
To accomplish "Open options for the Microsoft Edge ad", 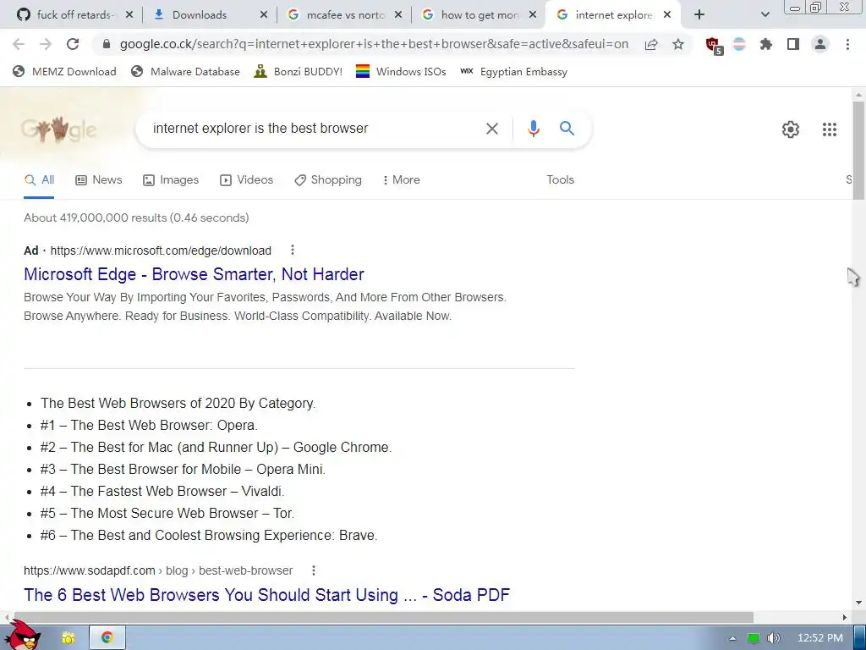I will pos(293,251).
